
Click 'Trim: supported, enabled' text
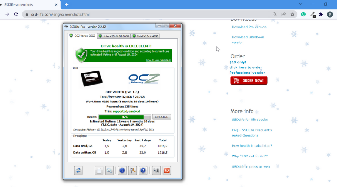(122, 111)
